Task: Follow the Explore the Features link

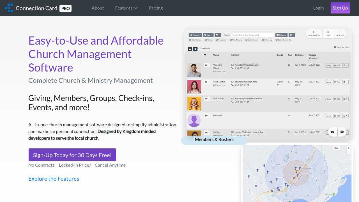Action: click(x=54, y=179)
